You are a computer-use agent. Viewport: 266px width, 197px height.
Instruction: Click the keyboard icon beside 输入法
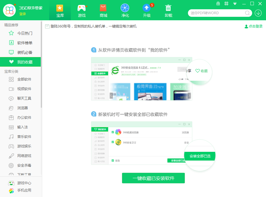[x=11, y=127]
